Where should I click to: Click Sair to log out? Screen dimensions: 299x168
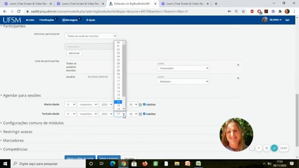point(287,20)
